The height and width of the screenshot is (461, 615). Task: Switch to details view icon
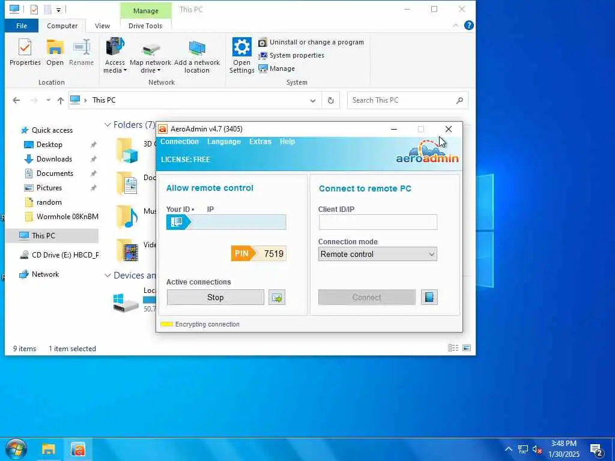(453, 348)
